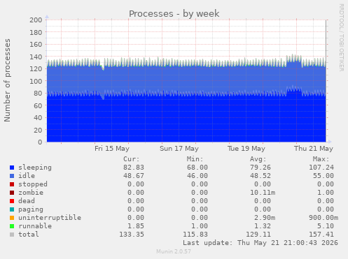The height and width of the screenshot is (259, 348).
Task: Click the 'dead' legend label
Action: 27,201
